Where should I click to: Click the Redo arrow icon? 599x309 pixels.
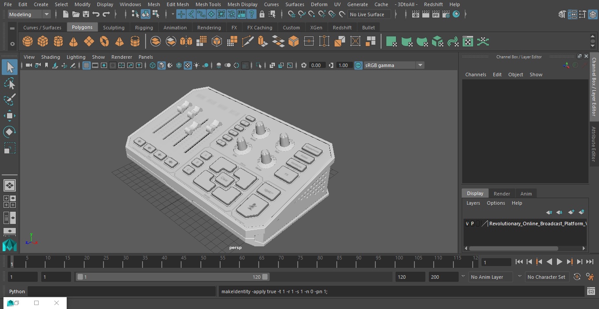coord(106,14)
